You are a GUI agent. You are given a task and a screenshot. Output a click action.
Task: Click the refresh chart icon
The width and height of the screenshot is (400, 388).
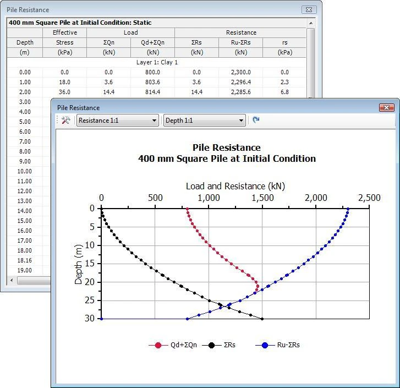tap(256, 120)
